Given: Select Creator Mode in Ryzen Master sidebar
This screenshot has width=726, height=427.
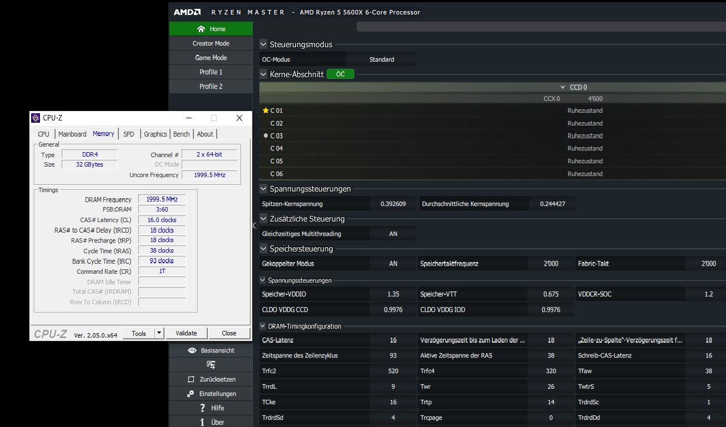Looking at the screenshot, I should 211,43.
